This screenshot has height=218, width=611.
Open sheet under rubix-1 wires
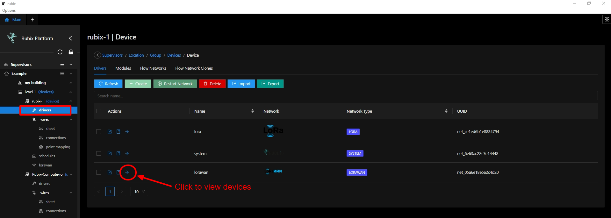point(50,129)
